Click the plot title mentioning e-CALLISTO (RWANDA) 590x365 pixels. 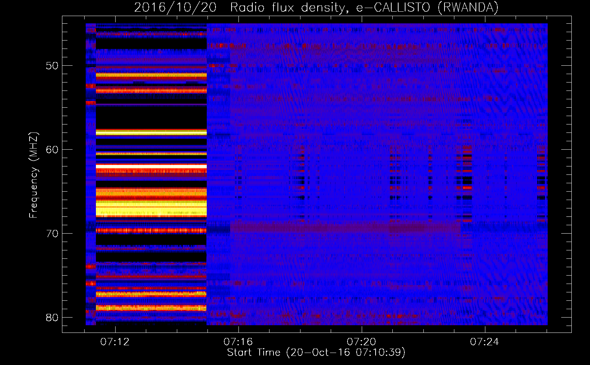pyautogui.click(x=316, y=7)
